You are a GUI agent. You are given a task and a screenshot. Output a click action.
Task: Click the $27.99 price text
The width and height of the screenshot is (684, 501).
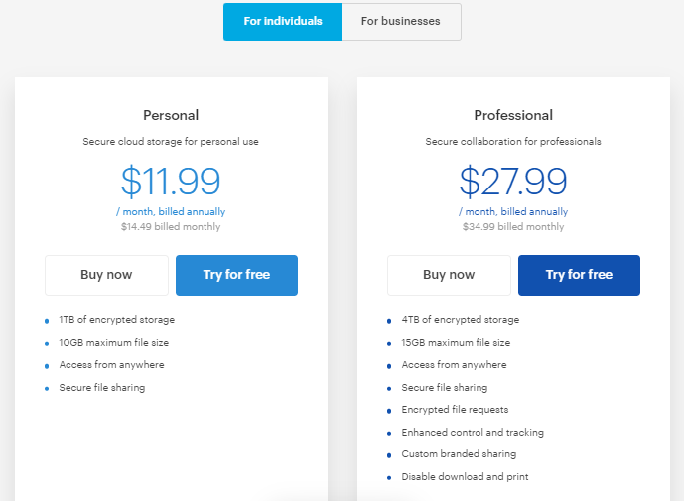tap(513, 181)
